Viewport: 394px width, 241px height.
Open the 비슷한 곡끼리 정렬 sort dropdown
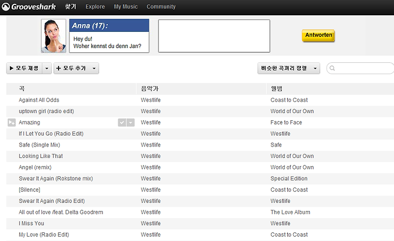289,68
